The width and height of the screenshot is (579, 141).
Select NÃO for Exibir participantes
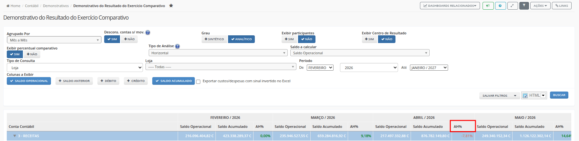click(306, 39)
